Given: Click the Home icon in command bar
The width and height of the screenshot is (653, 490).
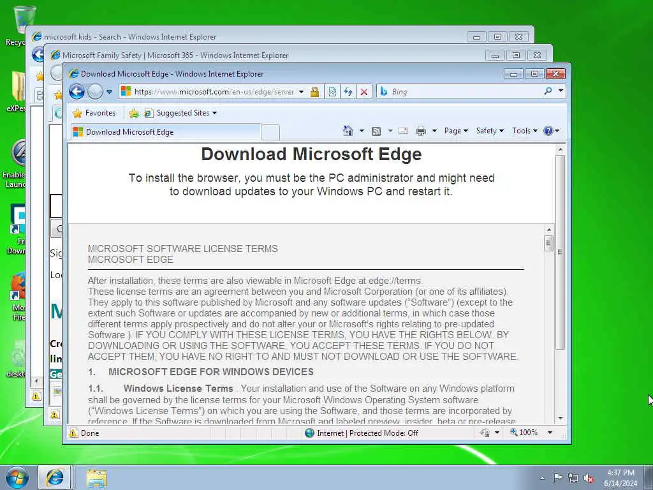Looking at the screenshot, I should 348,131.
